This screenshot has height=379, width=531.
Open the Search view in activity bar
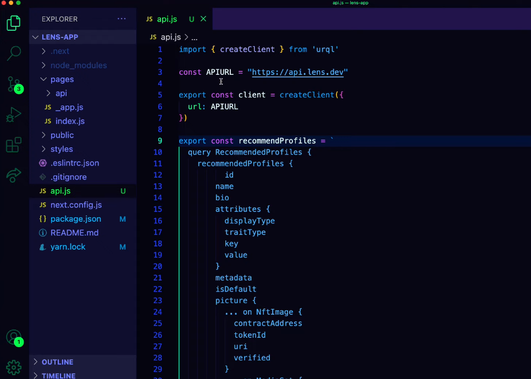pyautogui.click(x=14, y=53)
